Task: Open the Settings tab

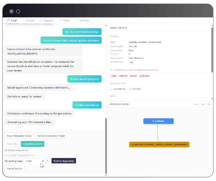Action: coord(83,20)
